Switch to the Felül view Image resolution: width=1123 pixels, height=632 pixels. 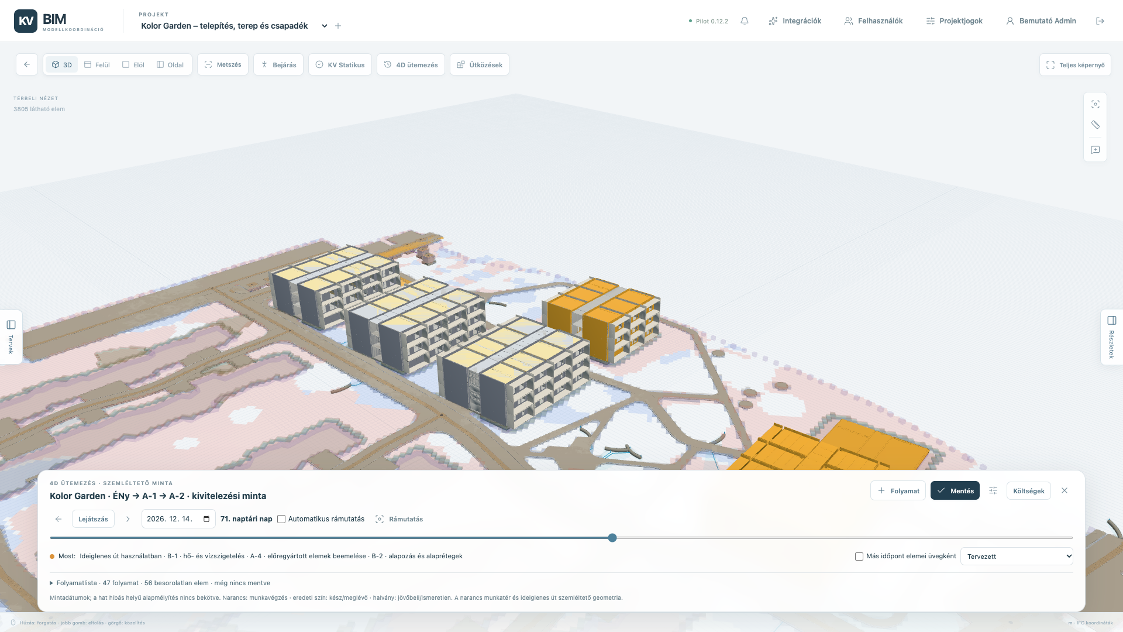97,64
